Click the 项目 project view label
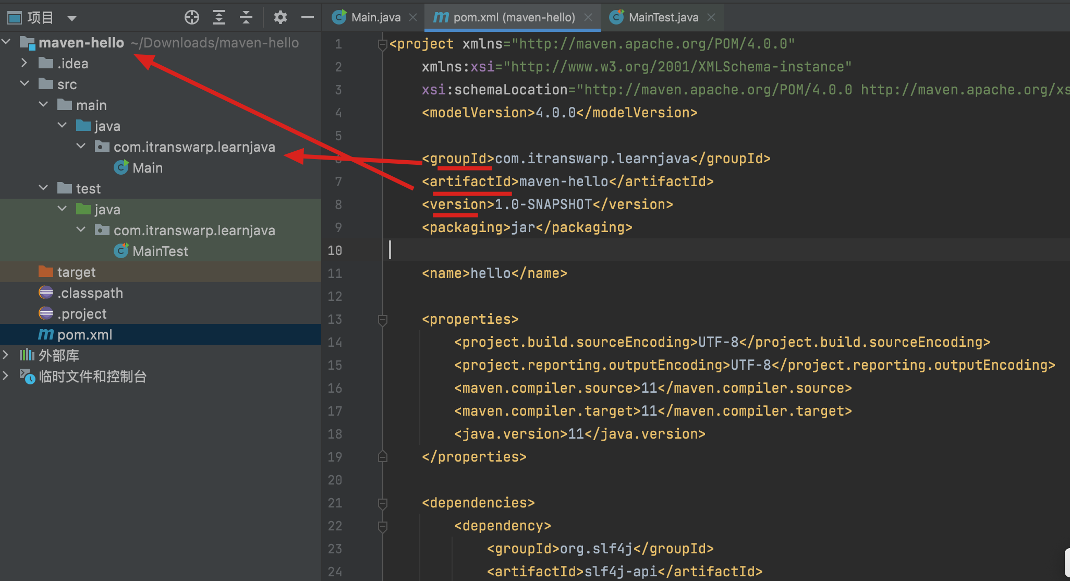 (x=41, y=18)
